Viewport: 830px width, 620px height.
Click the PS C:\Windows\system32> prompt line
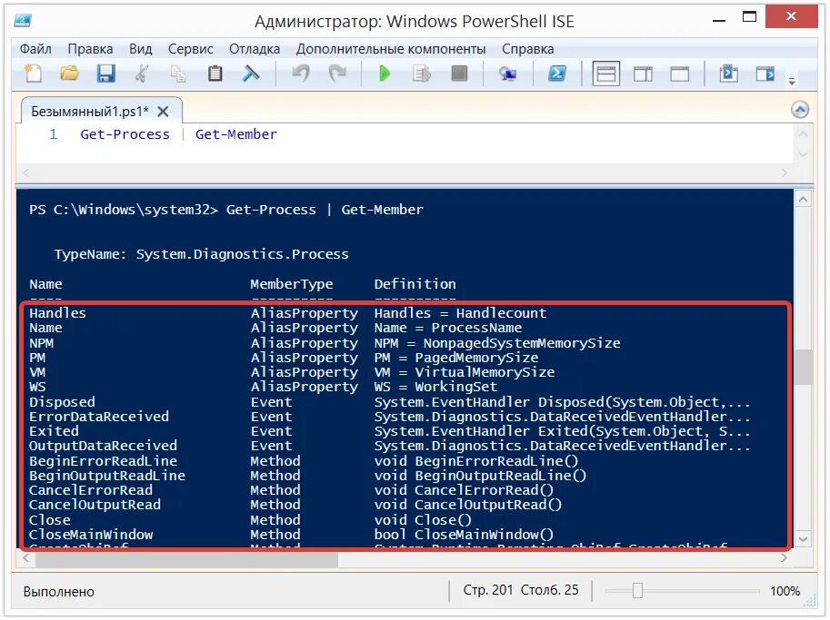tap(226, 210)
